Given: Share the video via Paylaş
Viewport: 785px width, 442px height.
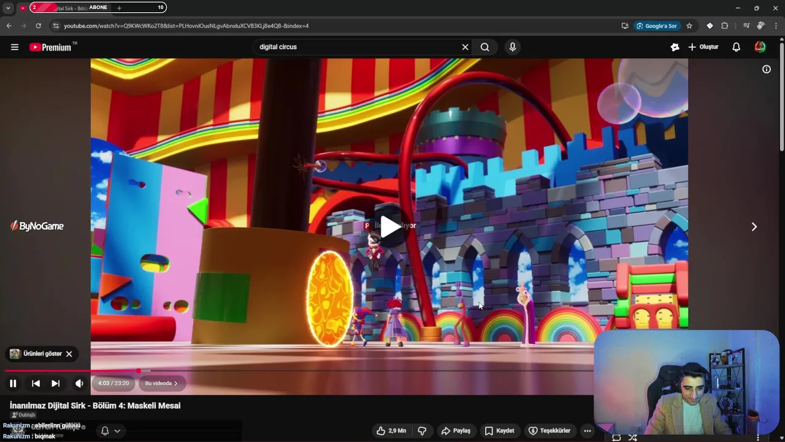Looking at the screenshot, I should tap(456, 431).
